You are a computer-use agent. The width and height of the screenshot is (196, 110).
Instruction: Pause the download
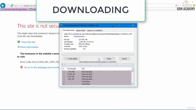click(x=109, y=59)
